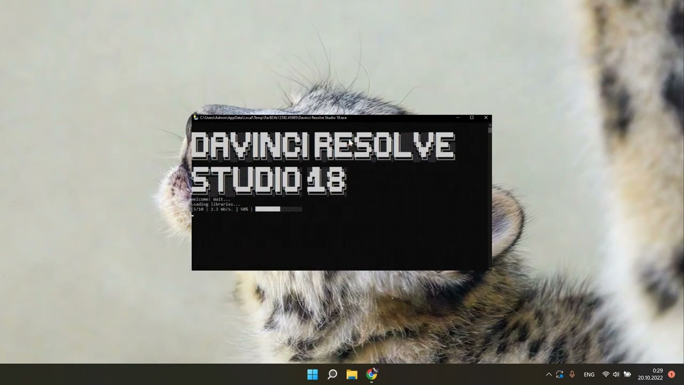This screenshot has height=385, width=684.
Task: Open the Windows Start menu
Action: [313, 374]
